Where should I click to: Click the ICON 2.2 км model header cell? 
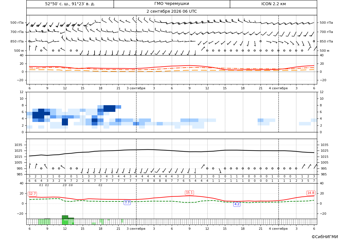point(273,4)
